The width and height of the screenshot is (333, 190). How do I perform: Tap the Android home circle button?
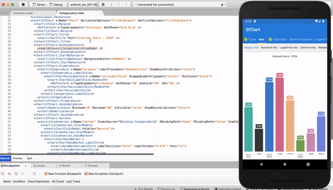coord(286,164)
